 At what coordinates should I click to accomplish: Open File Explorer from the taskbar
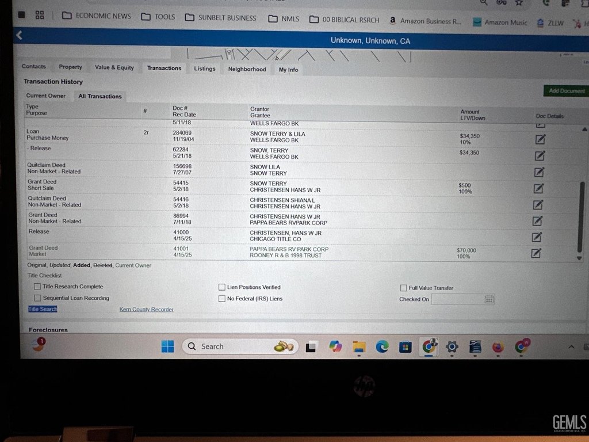pyautogui.click(x=359, y=346)
